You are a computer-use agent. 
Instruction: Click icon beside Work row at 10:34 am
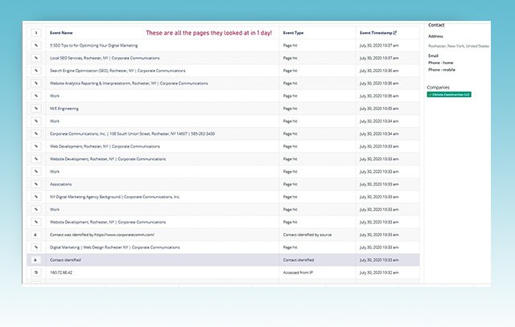[x=36, y=121]
